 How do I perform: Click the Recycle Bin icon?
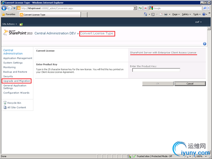tap(5, 103)
